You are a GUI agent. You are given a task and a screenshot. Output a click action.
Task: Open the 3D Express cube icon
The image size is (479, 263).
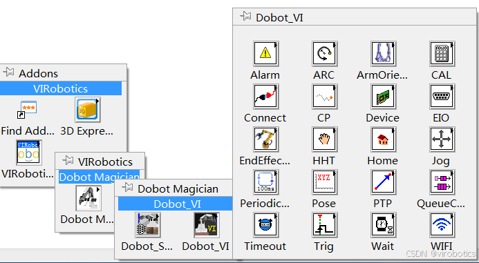point(88,110)
